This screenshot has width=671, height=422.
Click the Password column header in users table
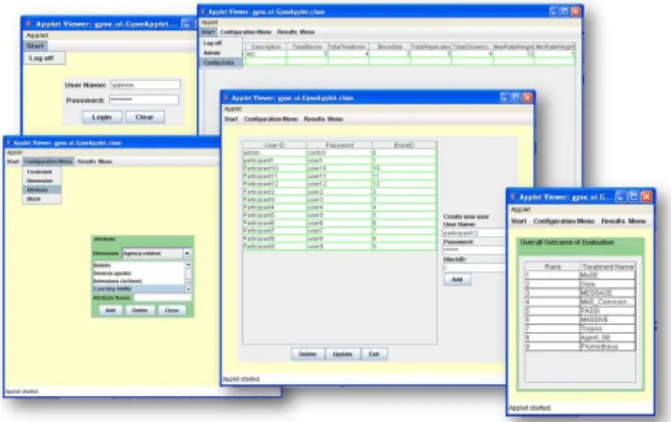(x=339, y=145)
